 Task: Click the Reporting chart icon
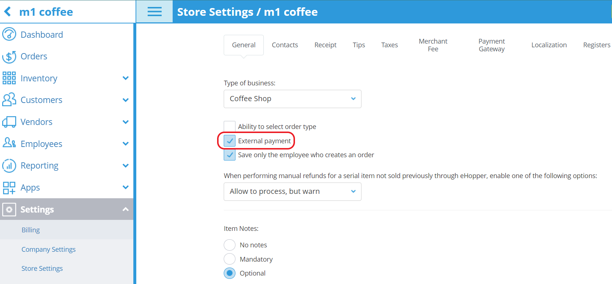(x=9, y=166)
